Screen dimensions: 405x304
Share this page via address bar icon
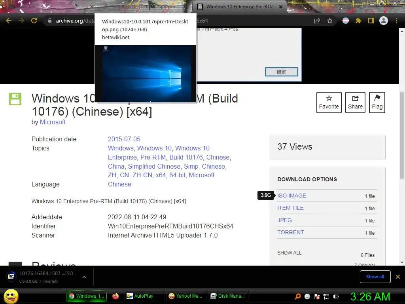[x=317, y=21]
